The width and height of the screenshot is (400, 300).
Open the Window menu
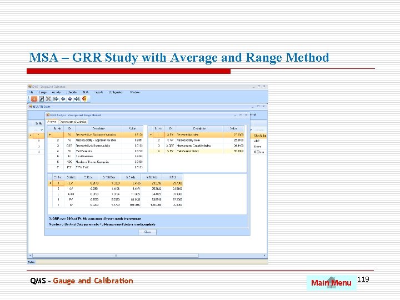pos(134,92)
